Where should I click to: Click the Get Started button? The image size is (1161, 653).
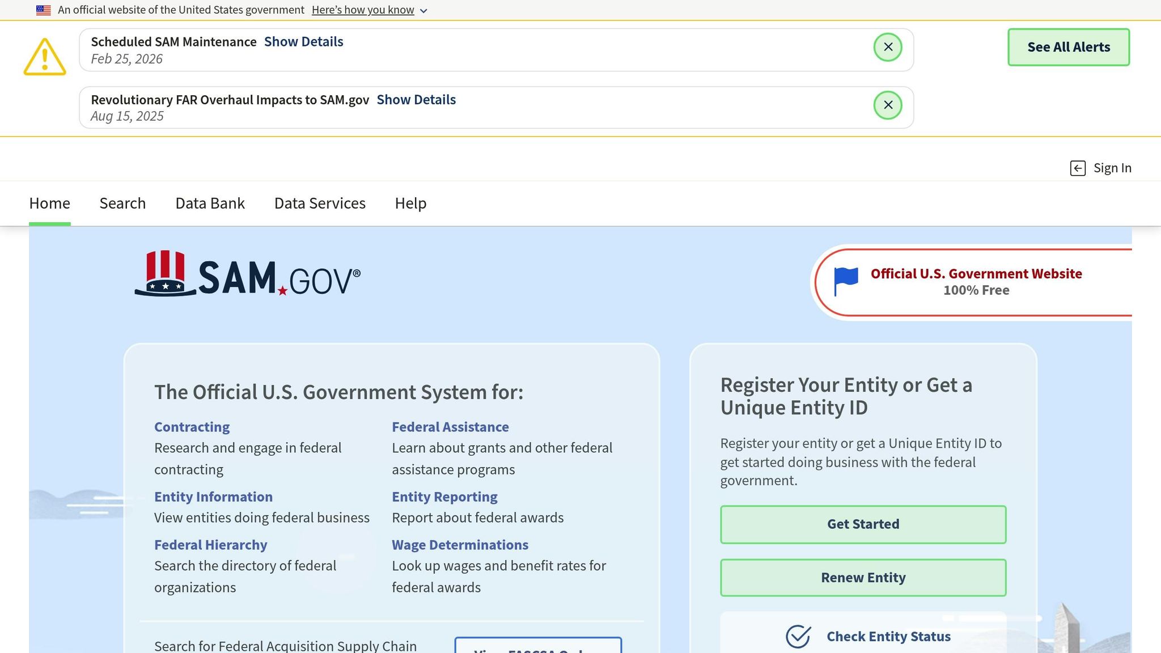(862, 524)
